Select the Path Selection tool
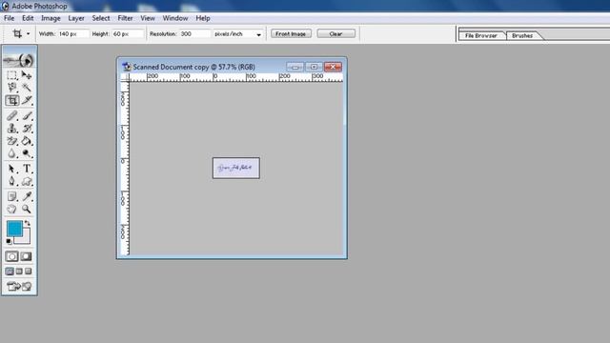This screenshot has height=343, width=610. coord(11,169)
